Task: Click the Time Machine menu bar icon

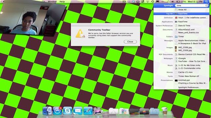Action: (x=153, y=2)
